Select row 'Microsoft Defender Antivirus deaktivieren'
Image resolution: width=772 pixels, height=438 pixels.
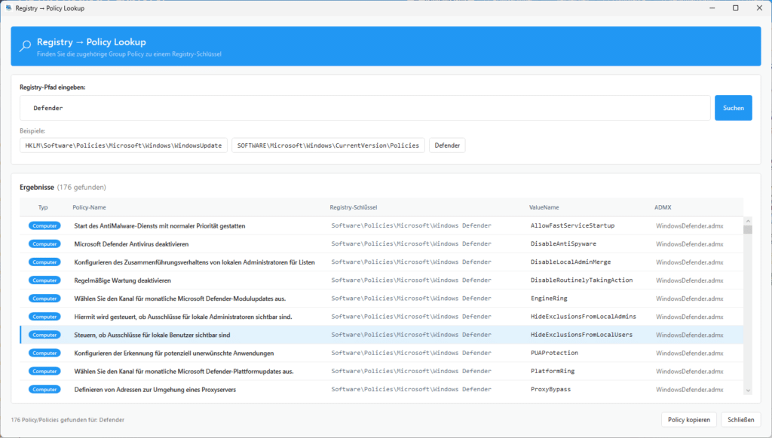[381, 244]
